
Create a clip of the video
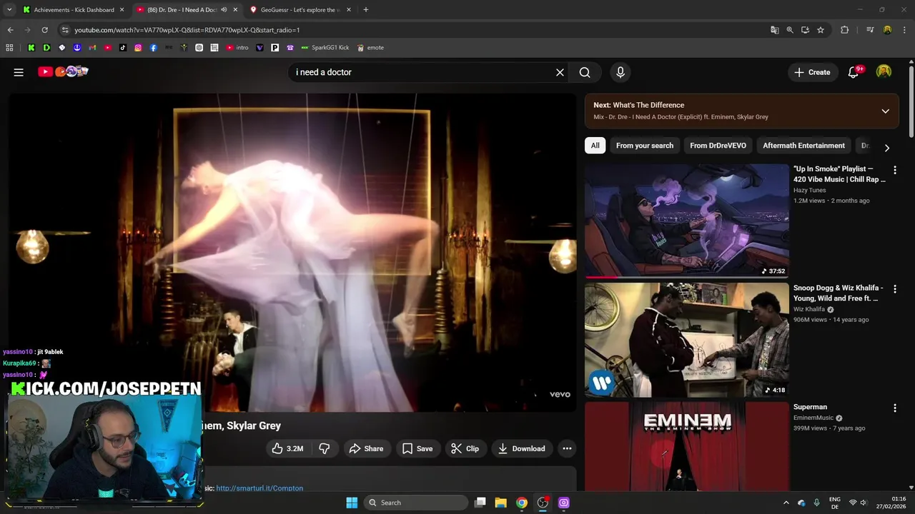pos(465,448)
